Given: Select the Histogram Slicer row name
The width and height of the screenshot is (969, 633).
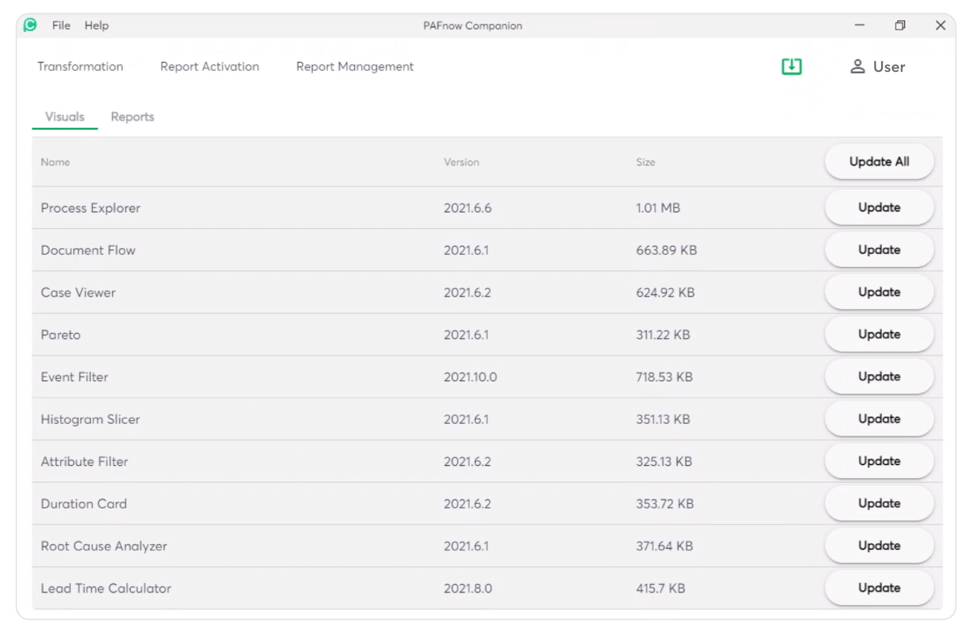Looking at the screenshot, I should click(x=90, y=419).
